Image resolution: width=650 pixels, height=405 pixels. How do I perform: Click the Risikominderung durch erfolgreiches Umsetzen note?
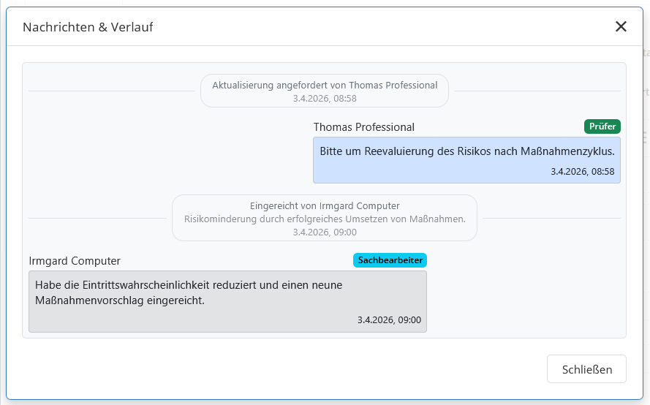pos(325,219)
